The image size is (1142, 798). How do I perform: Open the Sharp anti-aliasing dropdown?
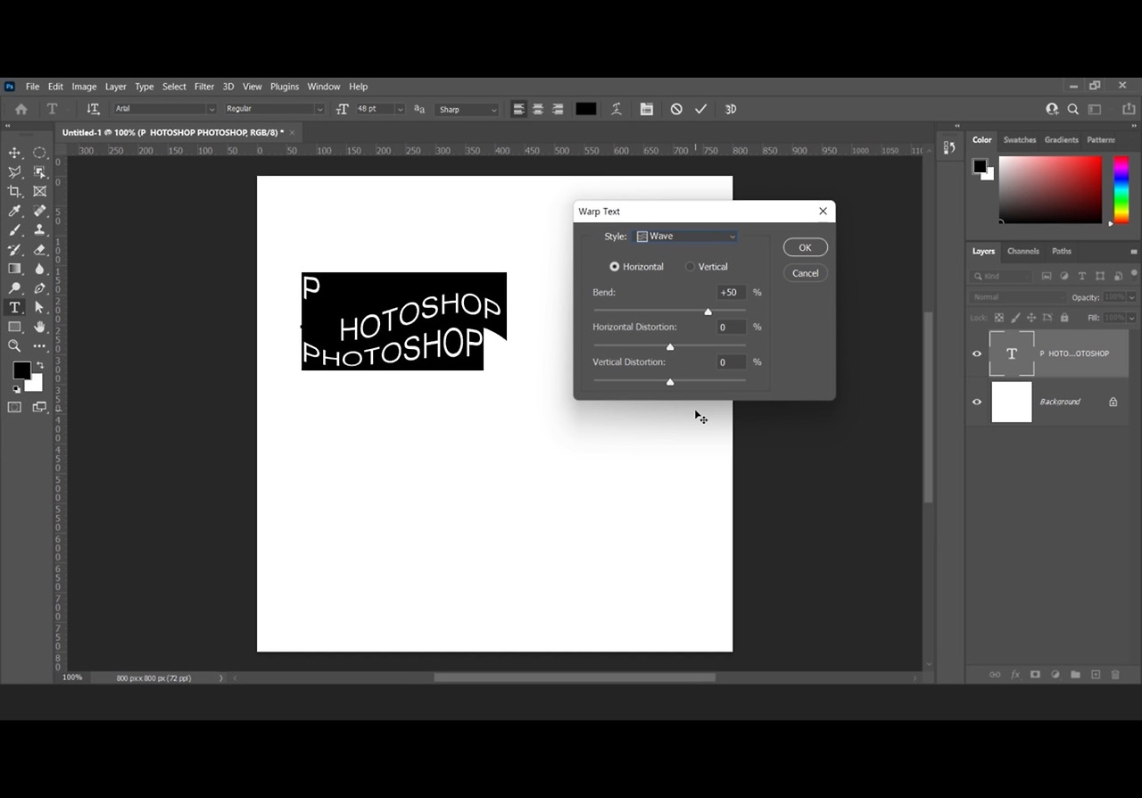[468, 109]
